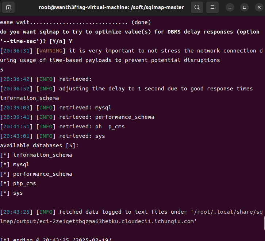This screenshot has width=265, height=241.
Task: Click the [20:36:31] timestamp
Action: point(18,51)
